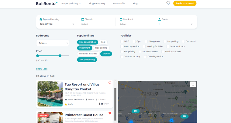The width and height of the screenshot is (231, 123).
Task: Disable the Free cancellation filter
Action: coord(88,42)
